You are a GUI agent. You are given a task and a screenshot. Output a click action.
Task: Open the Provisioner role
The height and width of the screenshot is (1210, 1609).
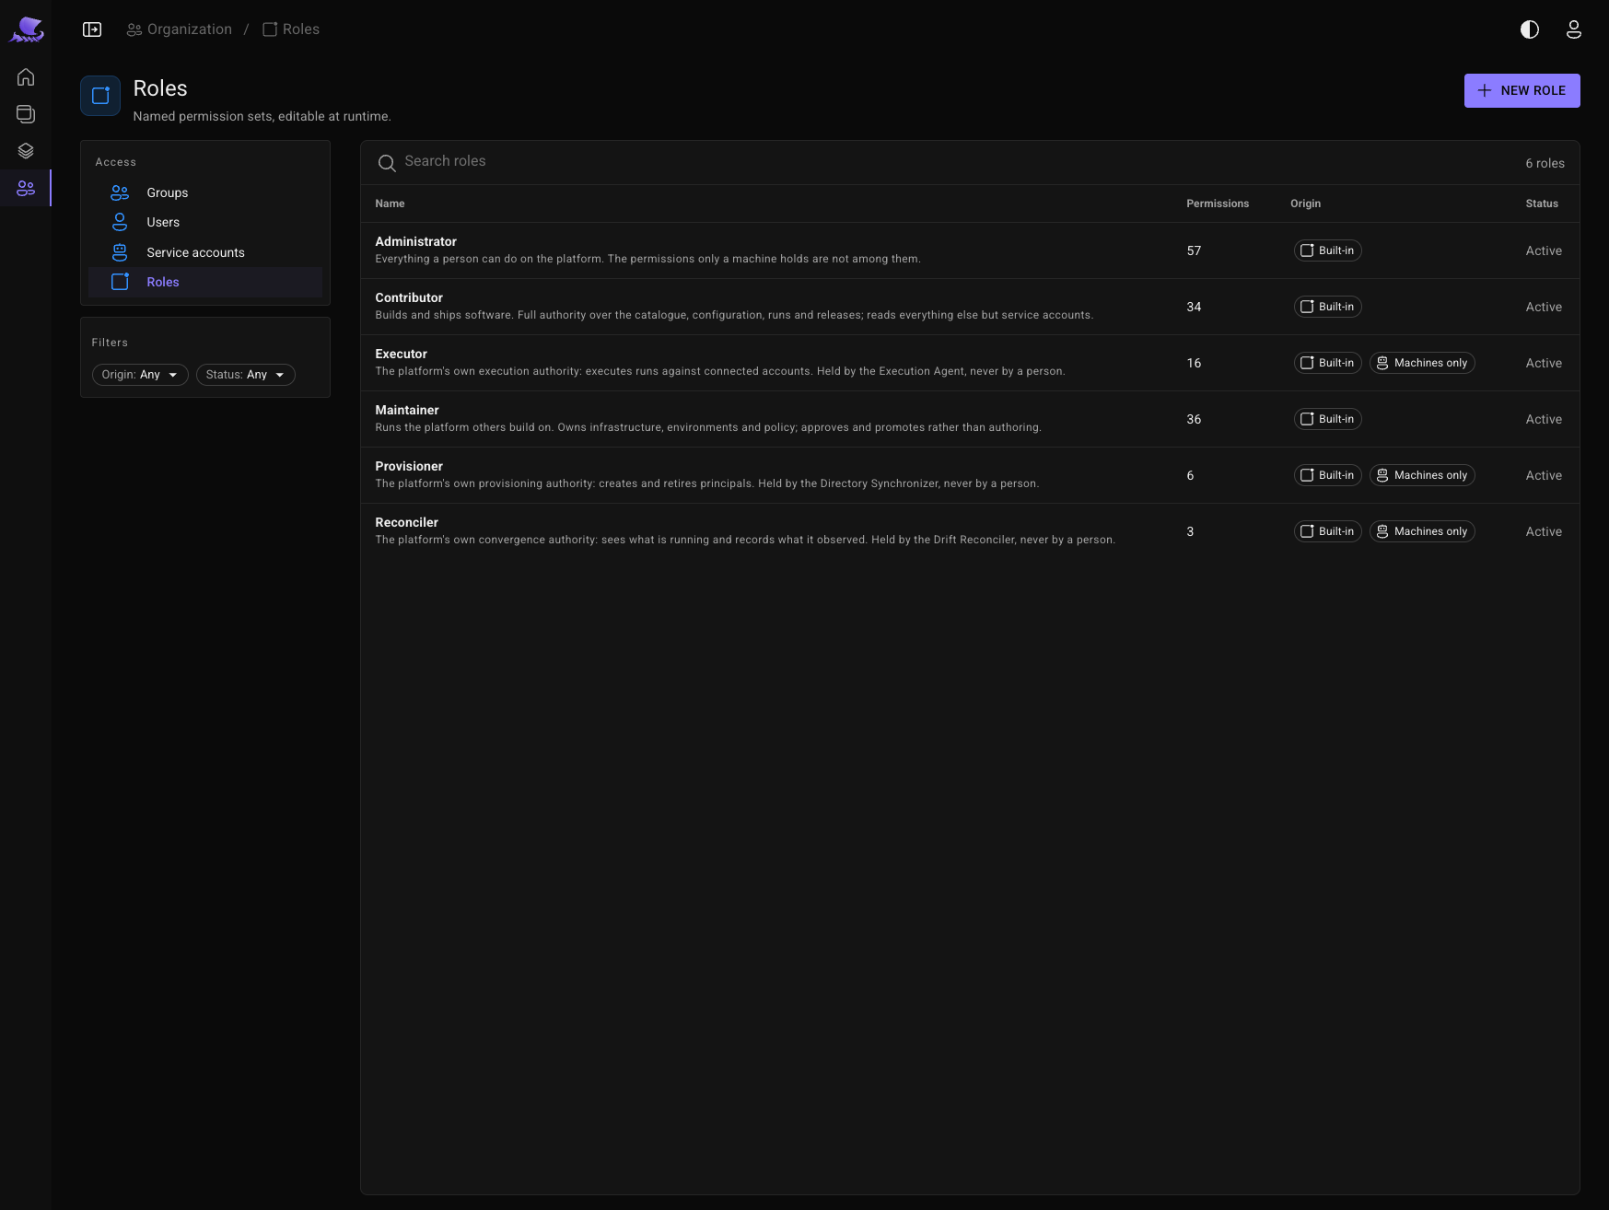click(970, 475)
